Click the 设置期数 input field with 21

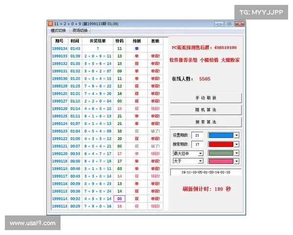point(197,135)
